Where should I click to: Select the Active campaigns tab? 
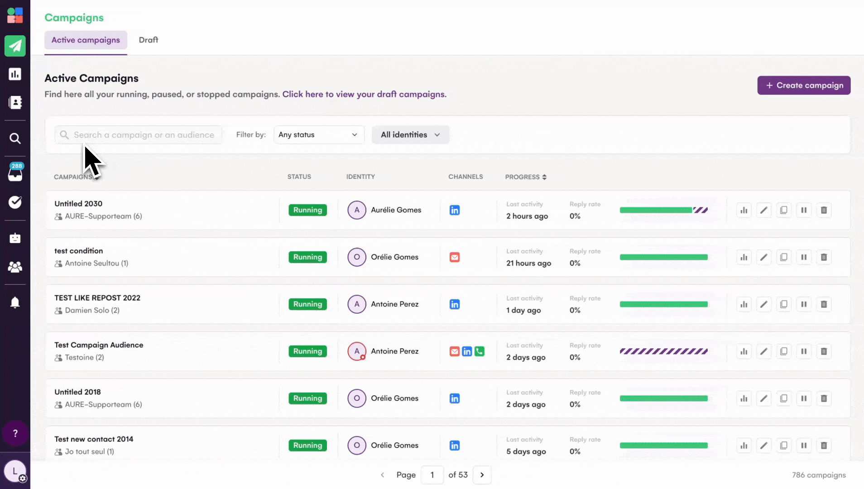point(86,40)
